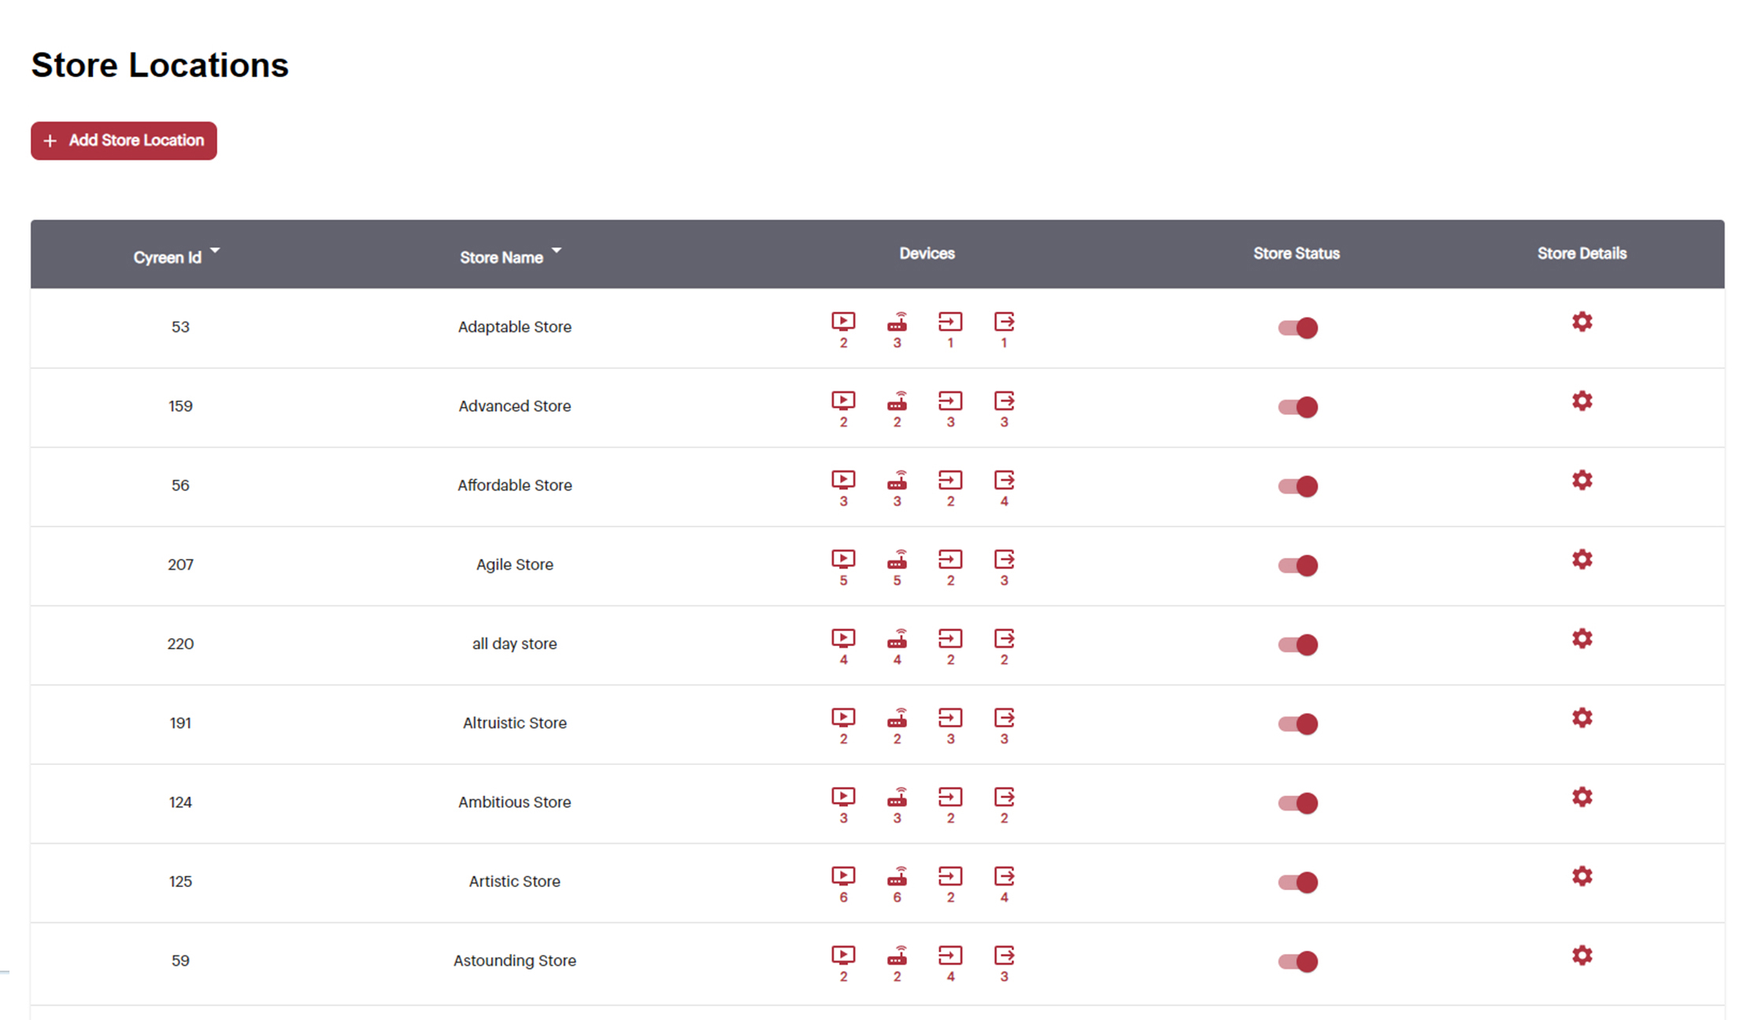Click the router device icon in Affordable Store row

(x=897, y=480)
